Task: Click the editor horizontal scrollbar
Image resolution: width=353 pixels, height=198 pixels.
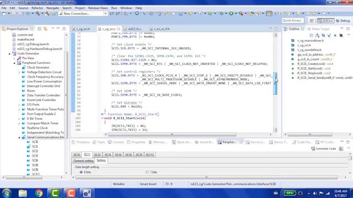Action: pyautogui.click(x=172, y=134)
